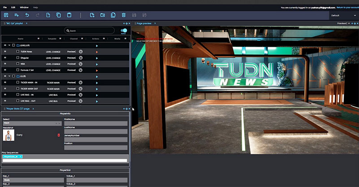The image size is (359, 187).
Task: Click the Return to your account link
Action: 348,8
